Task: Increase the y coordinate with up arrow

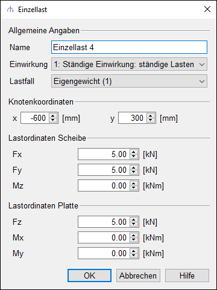Action: (x=151, y=115)
